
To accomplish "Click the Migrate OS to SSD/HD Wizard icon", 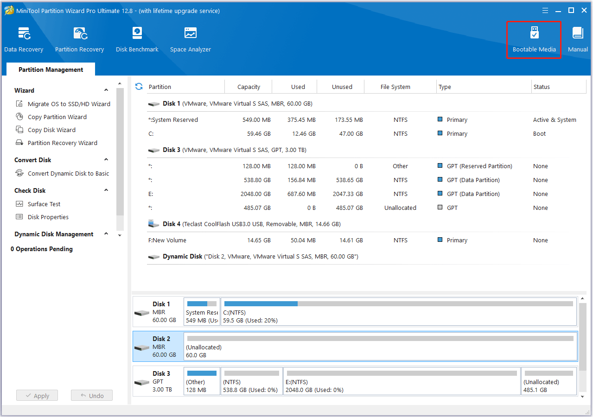I will click(19, 104).
